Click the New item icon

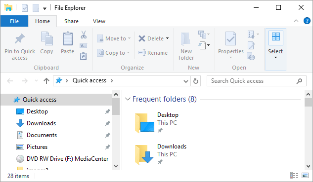(202, 34)
